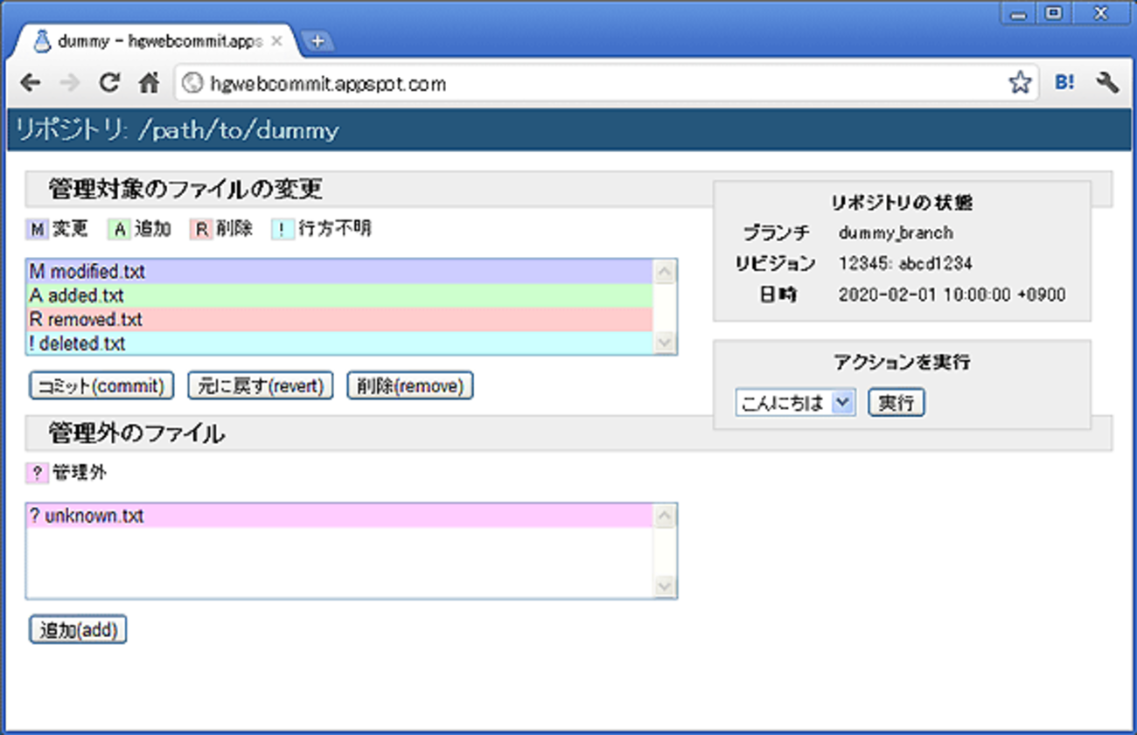Select the dummy - hgwebcommit browser tab
1137x735 pixels.
click(x=157, y=41)
